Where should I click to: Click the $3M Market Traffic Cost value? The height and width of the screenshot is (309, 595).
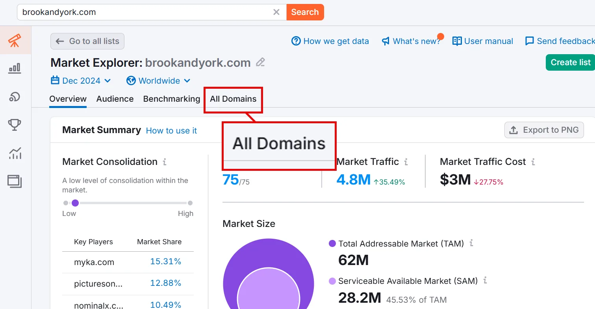455,179
